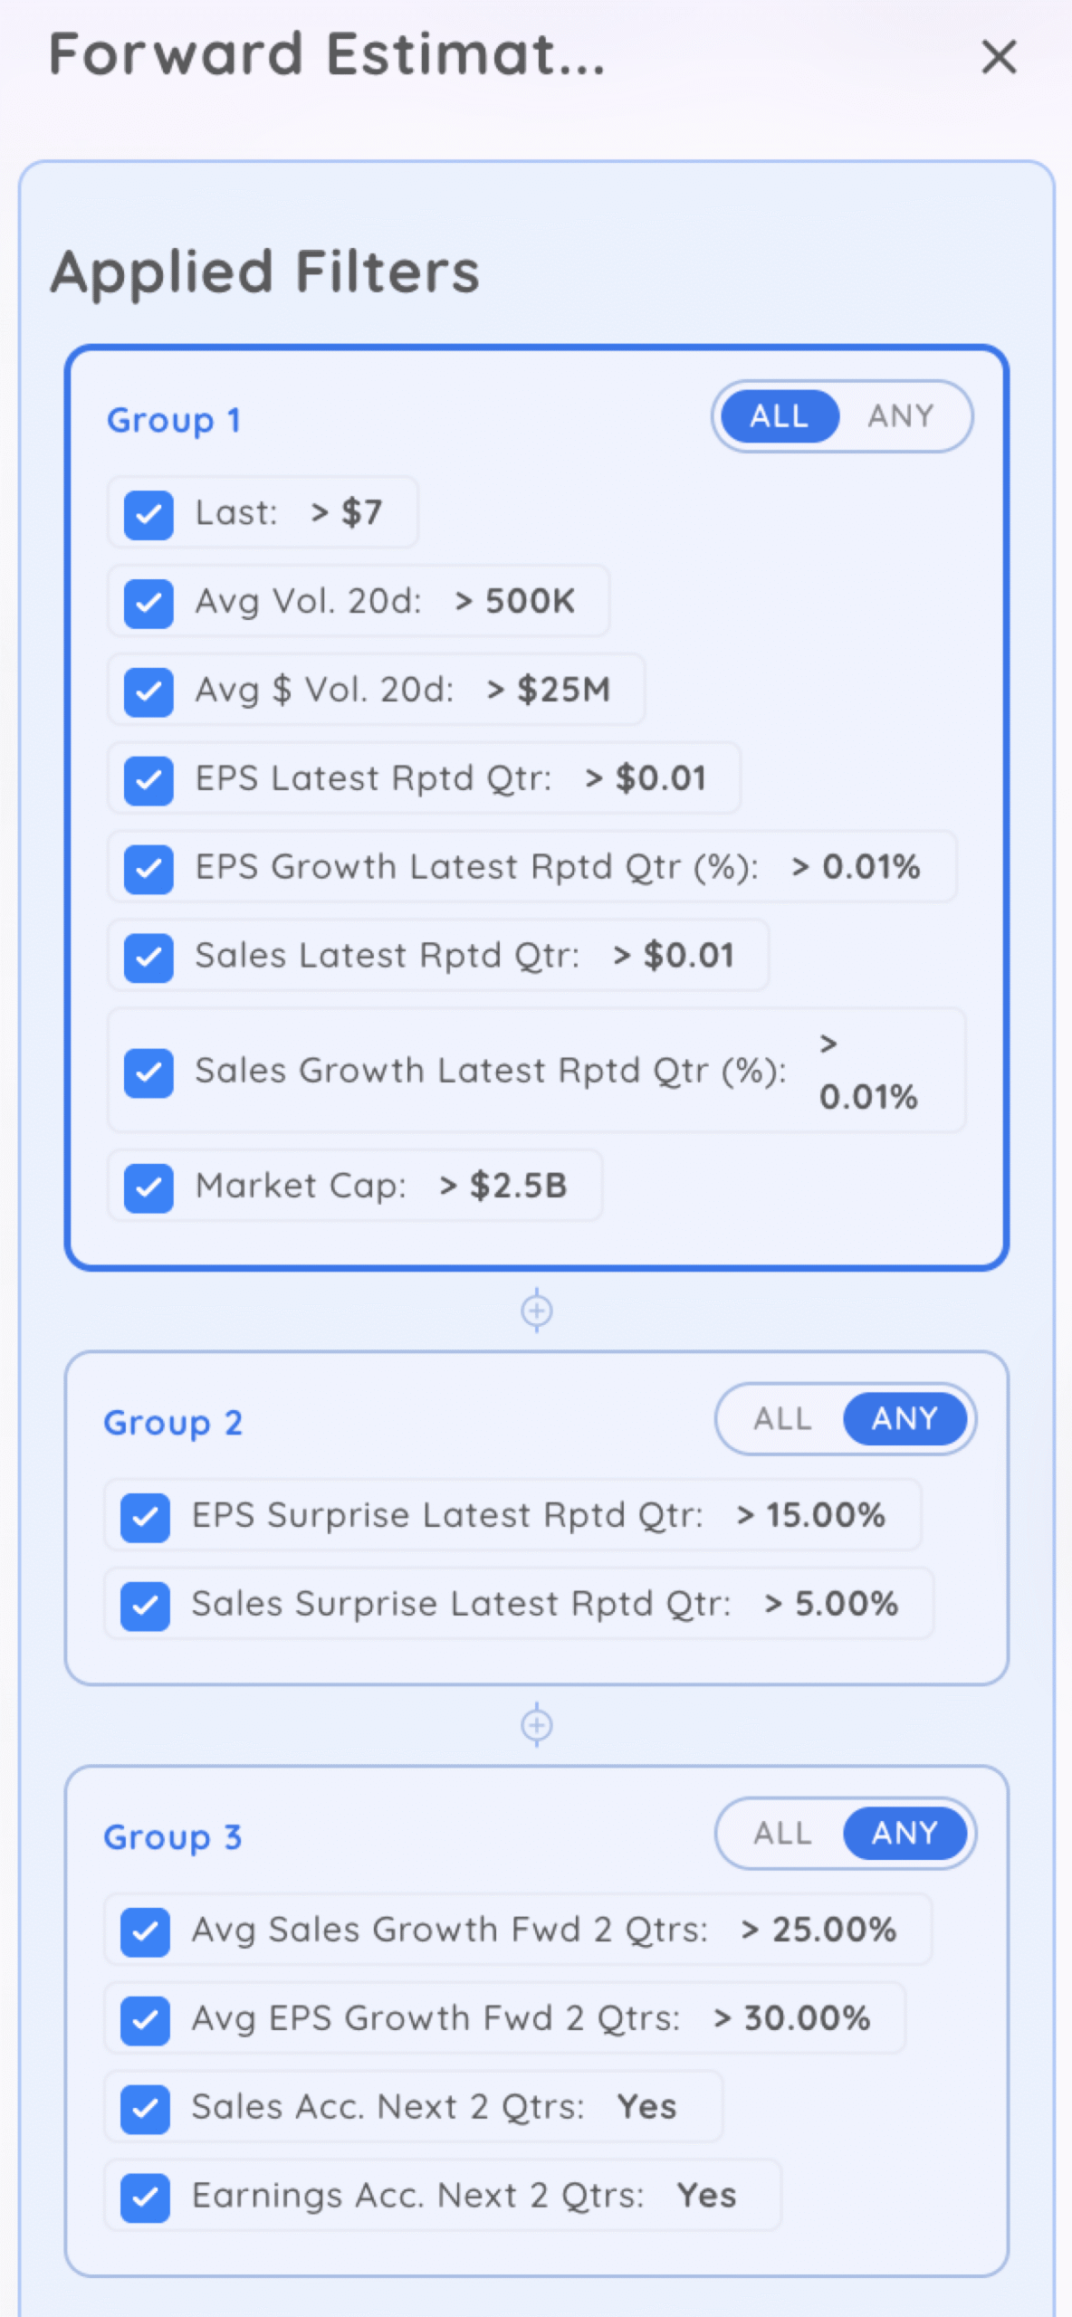
Task: Switch Group 1 to ANY matching
Action: click(x=900, y=416)
